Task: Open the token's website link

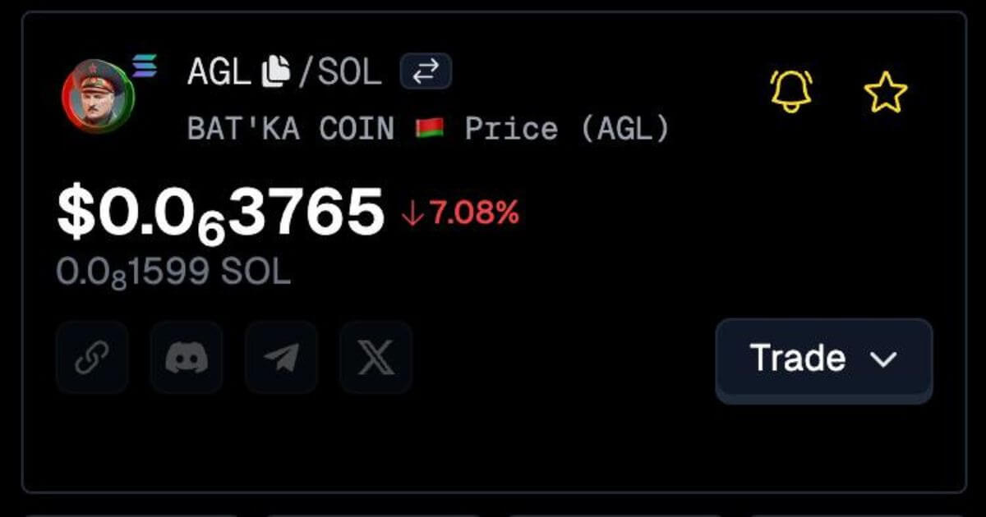Action: [92, 358]
